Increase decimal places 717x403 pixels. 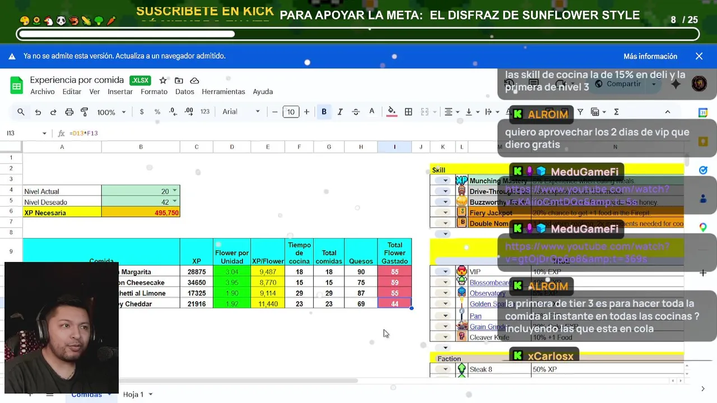click(189, 112)
